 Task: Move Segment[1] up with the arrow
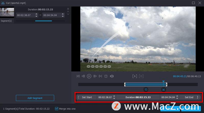coord(68,12)
